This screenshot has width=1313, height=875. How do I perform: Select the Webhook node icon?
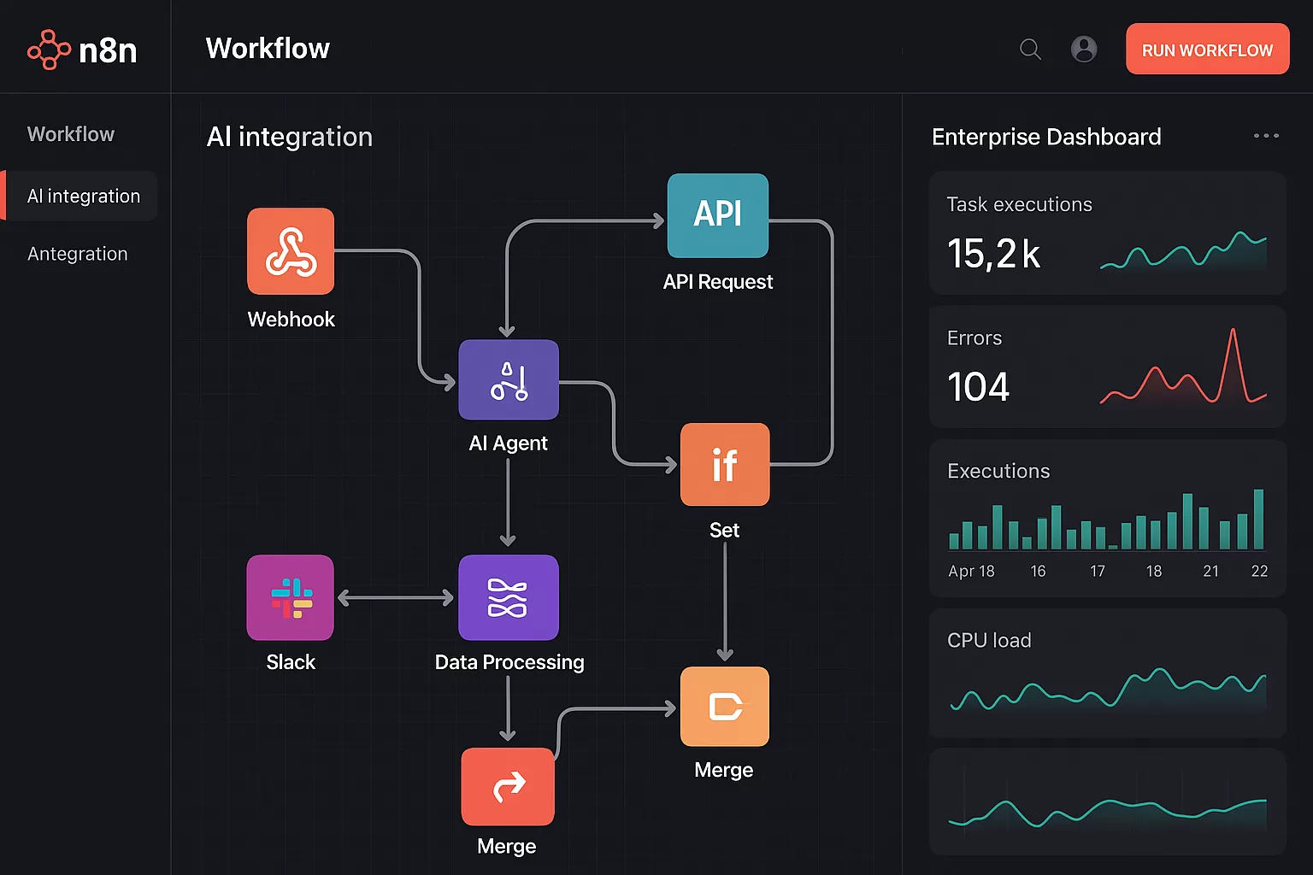point(291,251)
